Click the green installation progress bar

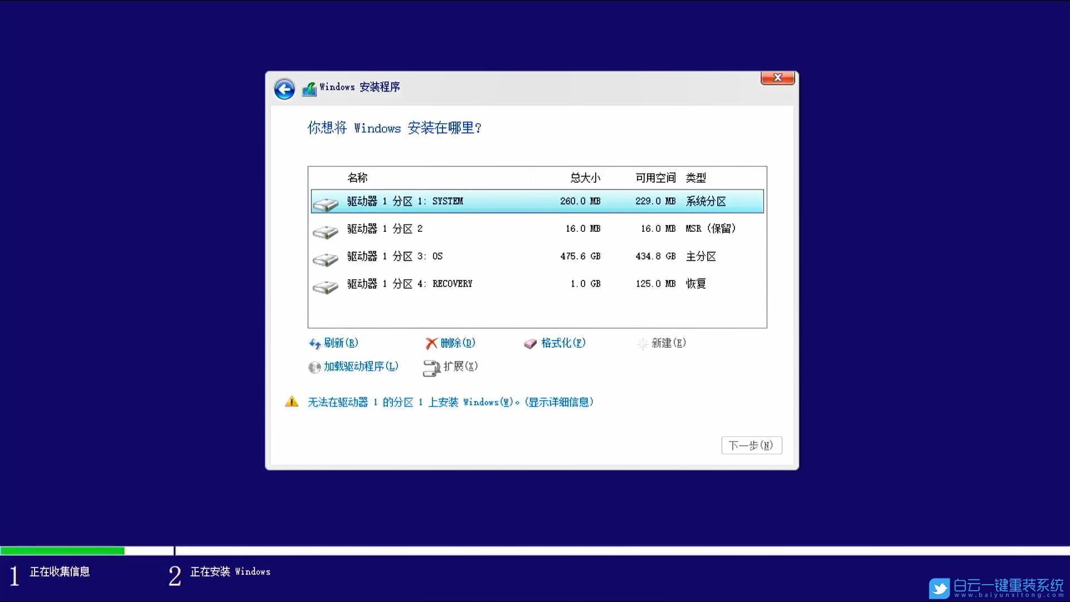click(62, 551)
